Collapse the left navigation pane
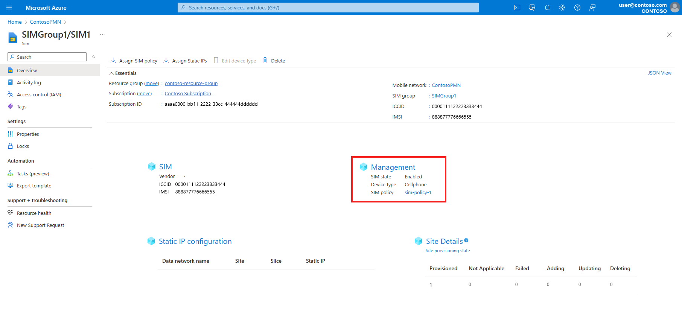 (94, 57)
